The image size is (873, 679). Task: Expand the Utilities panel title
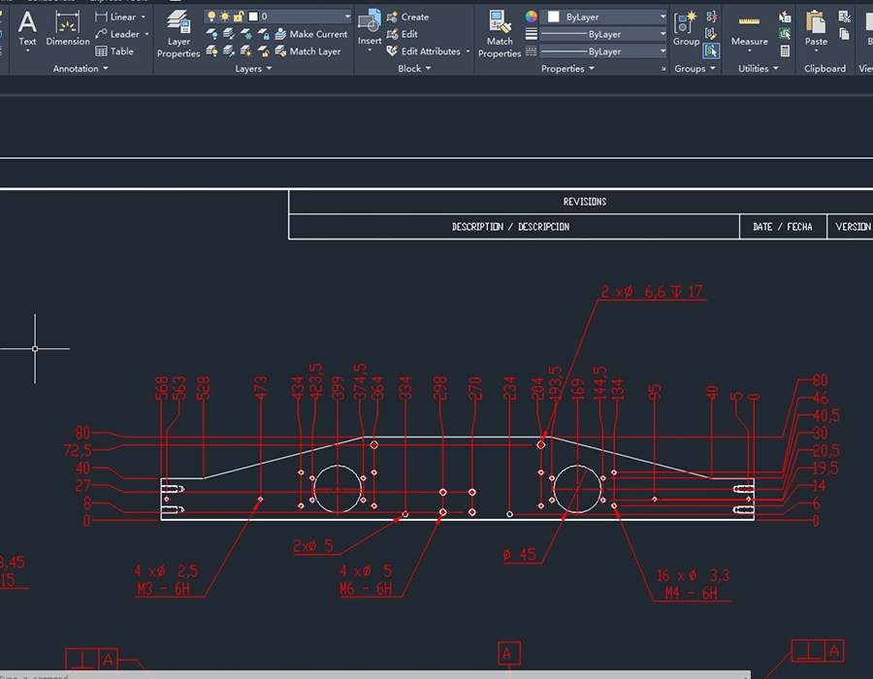[758, 69]
